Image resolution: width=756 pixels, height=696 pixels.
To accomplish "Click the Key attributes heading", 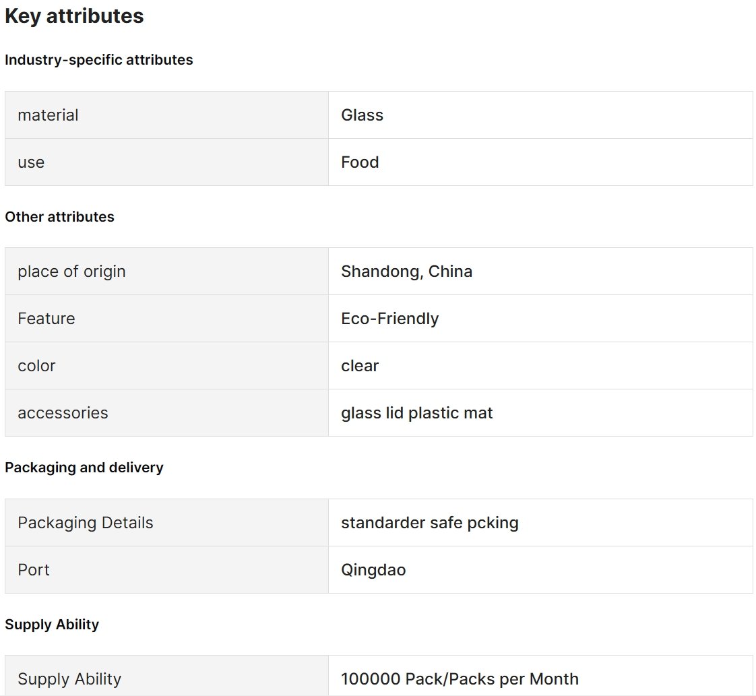I will tap(74, 16).
